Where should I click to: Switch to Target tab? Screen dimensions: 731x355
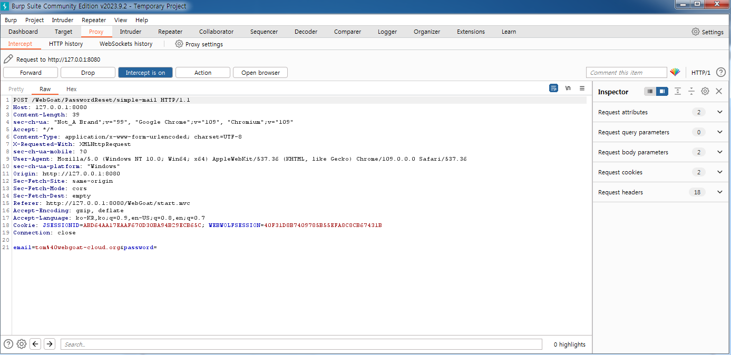[x=64, y=32]
